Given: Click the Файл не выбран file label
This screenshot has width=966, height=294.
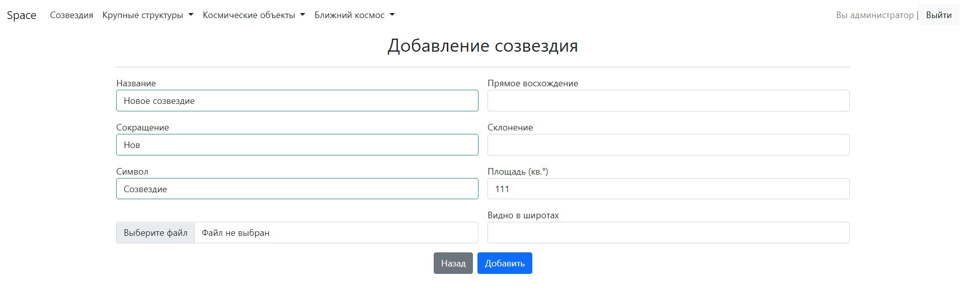Looking at the screenshot, I should tap(235, 233).
